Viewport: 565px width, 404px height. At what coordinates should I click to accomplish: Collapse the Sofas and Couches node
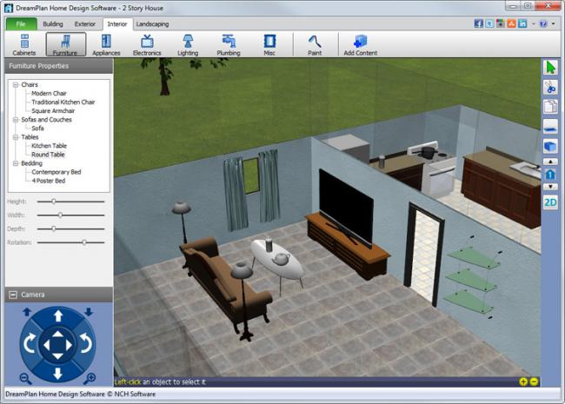[x=16, y=120]
